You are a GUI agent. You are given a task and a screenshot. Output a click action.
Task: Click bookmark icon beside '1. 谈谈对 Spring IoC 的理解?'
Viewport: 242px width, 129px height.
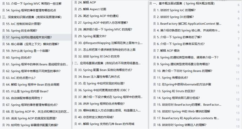coord(155,10)
